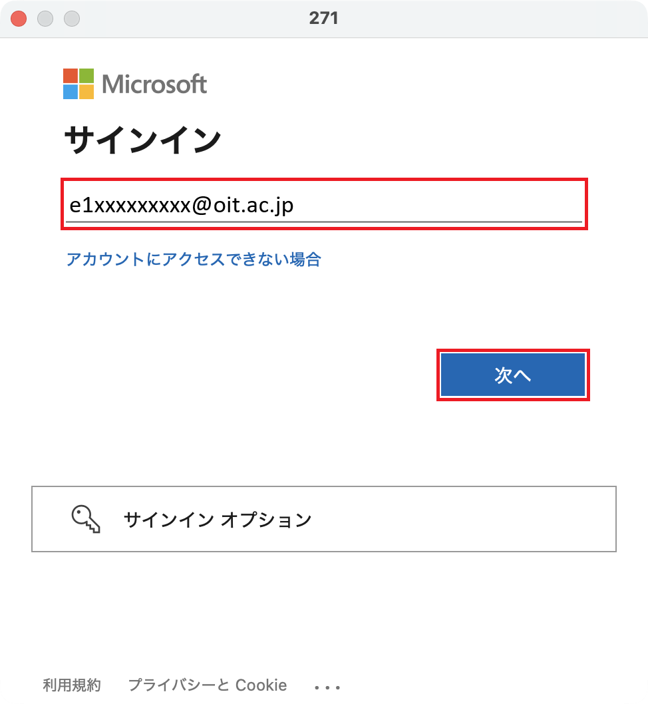
Task: Click the red square of Microsoft logo
Action: point(71,75)
